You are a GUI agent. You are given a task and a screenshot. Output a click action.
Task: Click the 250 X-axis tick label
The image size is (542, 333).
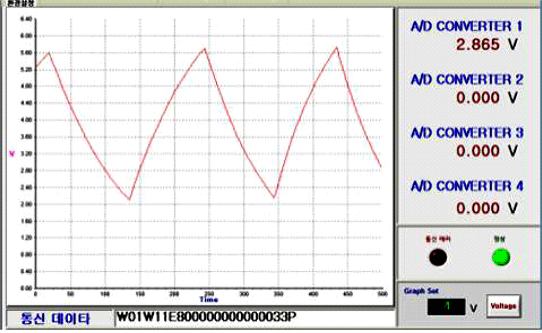(209, 294)
